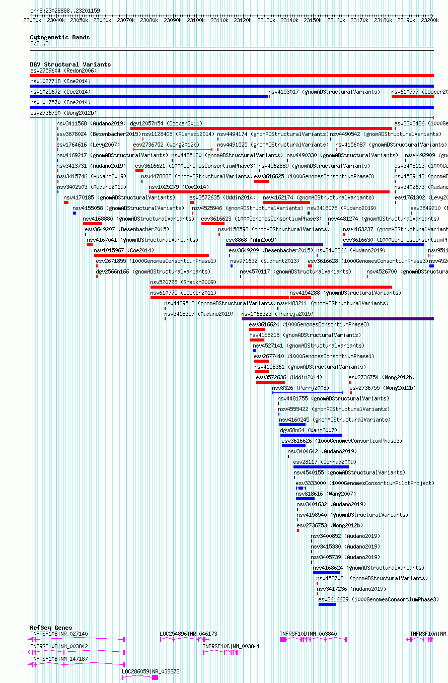Select the nsv1015967 (Coe2014) label
This screenshot has width=448, height=683.
[x=124, y=250]
